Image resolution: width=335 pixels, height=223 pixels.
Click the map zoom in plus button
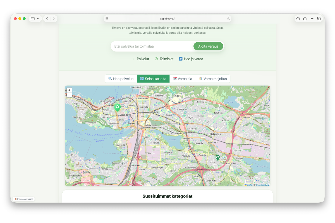[x=69, y=90]
